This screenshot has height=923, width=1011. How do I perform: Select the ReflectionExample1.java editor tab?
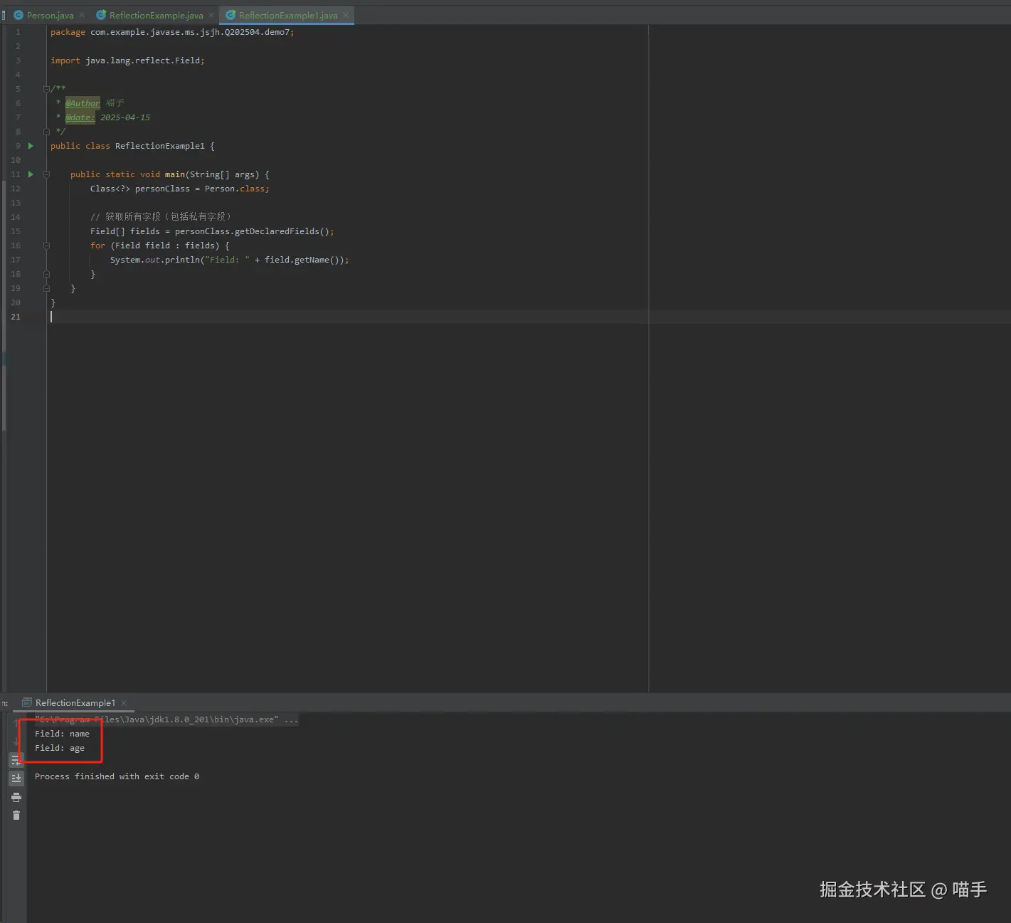coord(288,15)
